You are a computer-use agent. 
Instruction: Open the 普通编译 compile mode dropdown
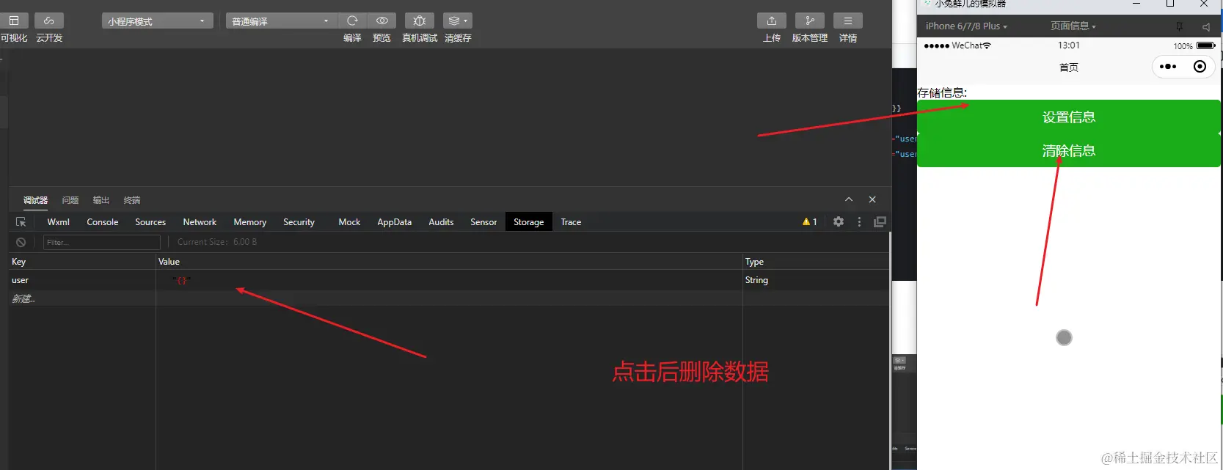[x=282, y=21]
